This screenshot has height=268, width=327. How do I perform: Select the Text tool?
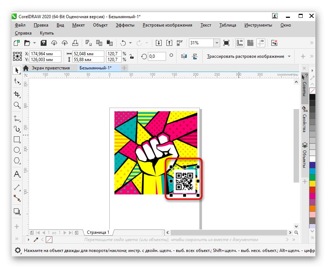coord(16,174)
